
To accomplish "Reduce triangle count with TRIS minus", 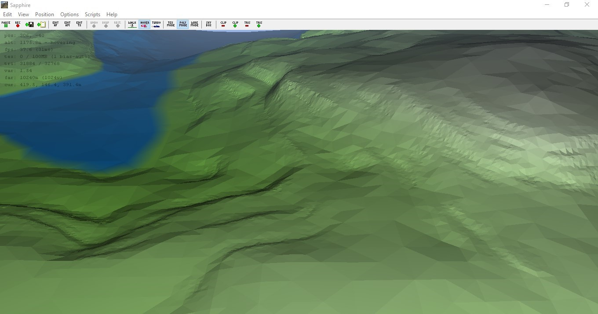I will 247,25.
